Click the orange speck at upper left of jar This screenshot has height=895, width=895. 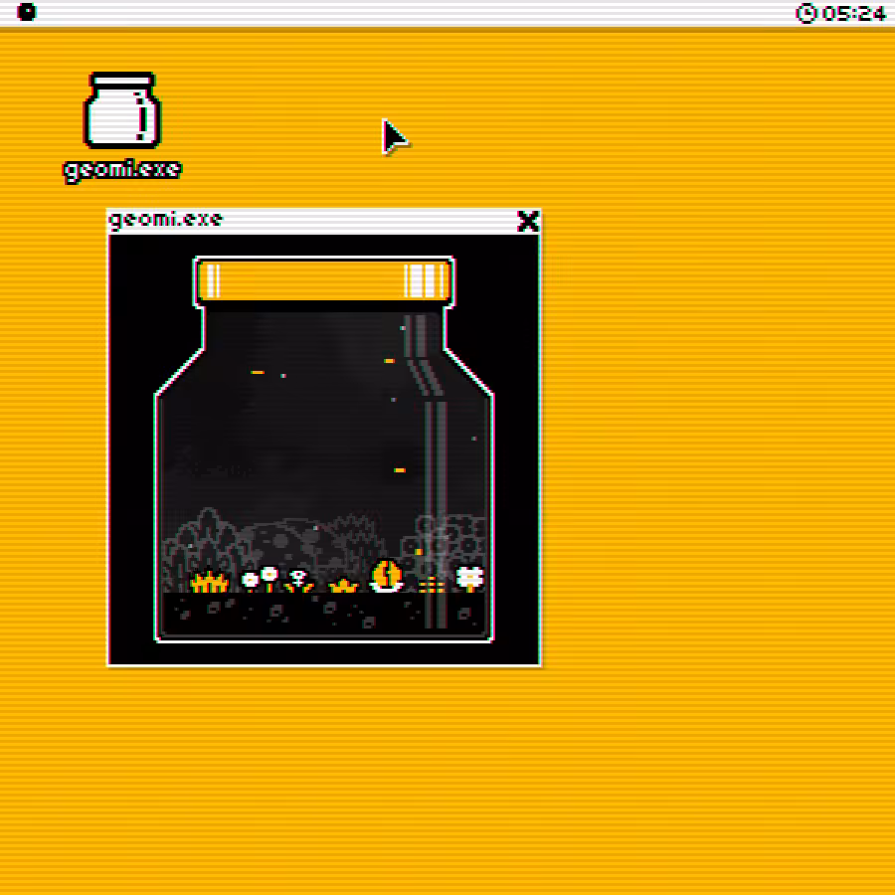click(x=258, y=372)
